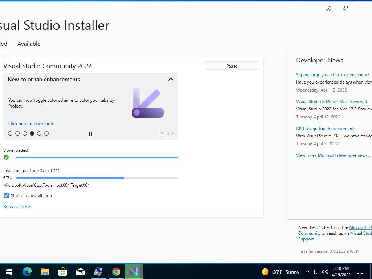Click the thumbs down icon

[170, 134]
